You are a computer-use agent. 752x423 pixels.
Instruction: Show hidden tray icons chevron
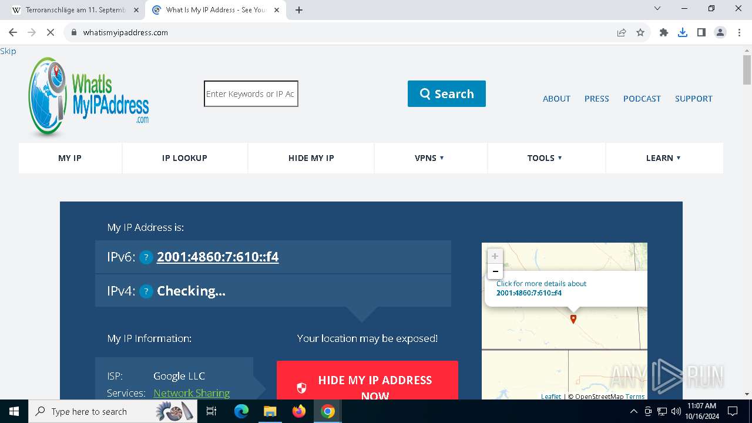point(633,411)
